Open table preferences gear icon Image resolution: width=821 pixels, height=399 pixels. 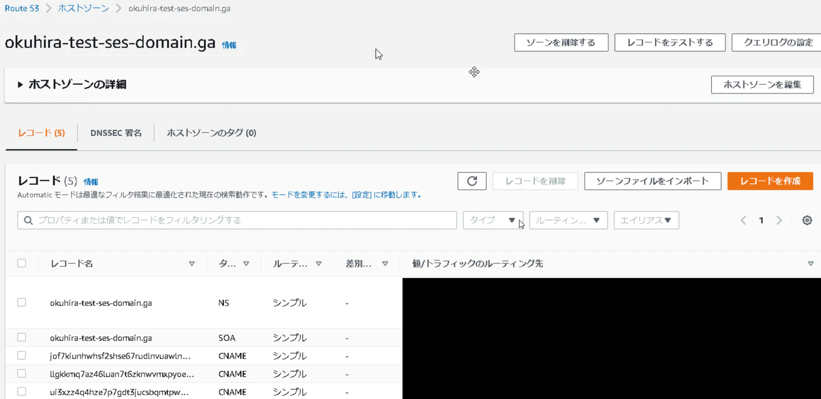click(807, 221)
